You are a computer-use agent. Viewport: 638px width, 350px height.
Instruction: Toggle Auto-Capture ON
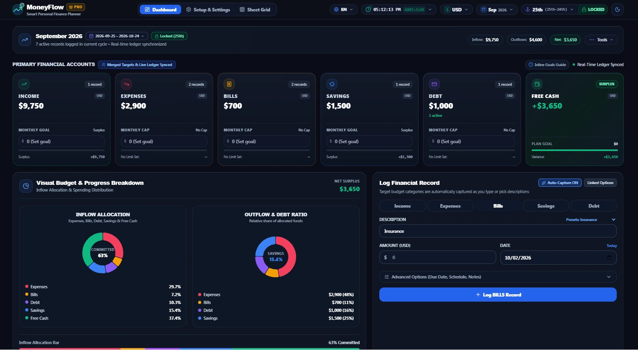(560, 183)
